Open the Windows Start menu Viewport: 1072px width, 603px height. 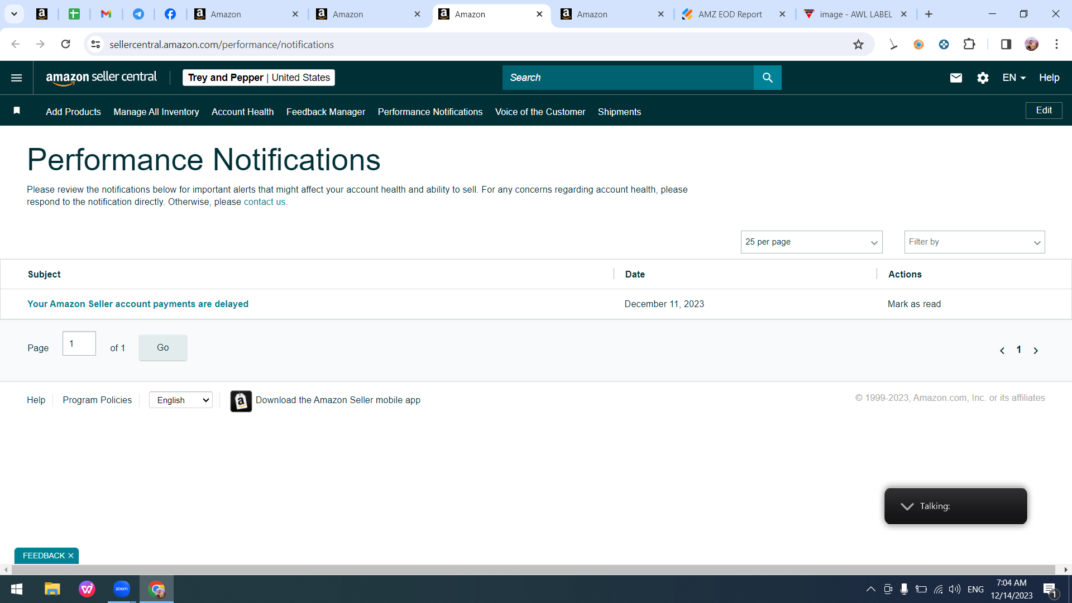[17, 589]
